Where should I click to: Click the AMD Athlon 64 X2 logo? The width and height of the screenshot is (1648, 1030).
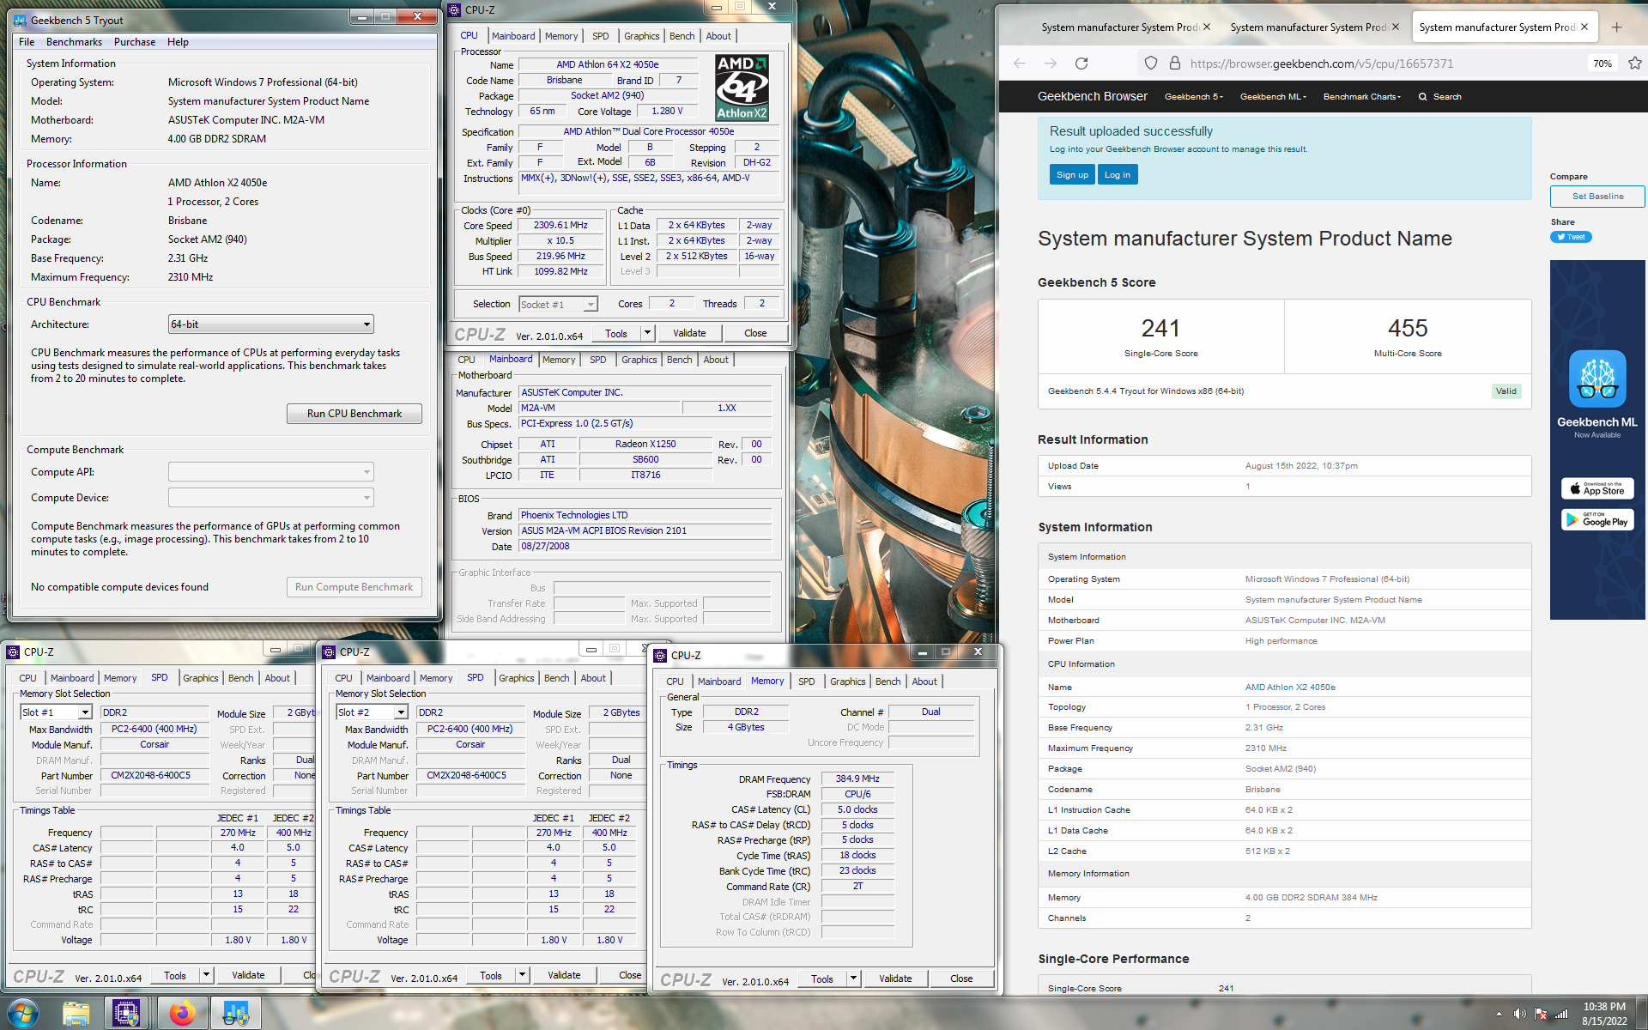[742, 88]
